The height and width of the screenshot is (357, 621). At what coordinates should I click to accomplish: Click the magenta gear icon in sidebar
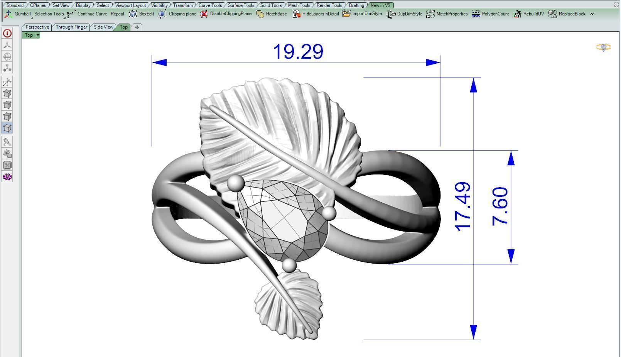[x=7, y=177]
